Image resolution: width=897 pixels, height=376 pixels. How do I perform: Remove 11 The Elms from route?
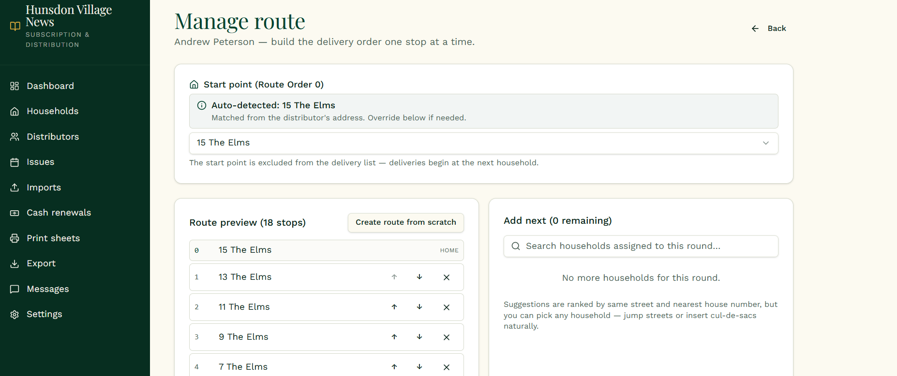coord(447,307)
